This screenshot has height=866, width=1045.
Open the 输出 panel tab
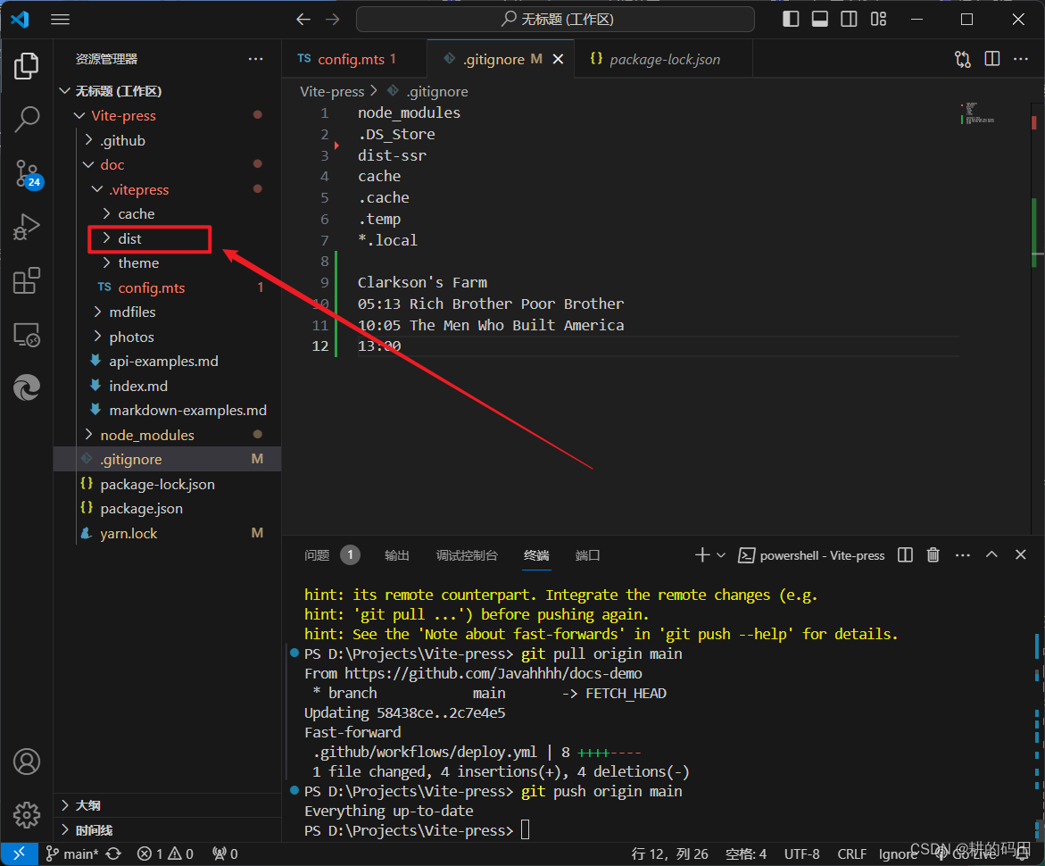pos(396,554)
